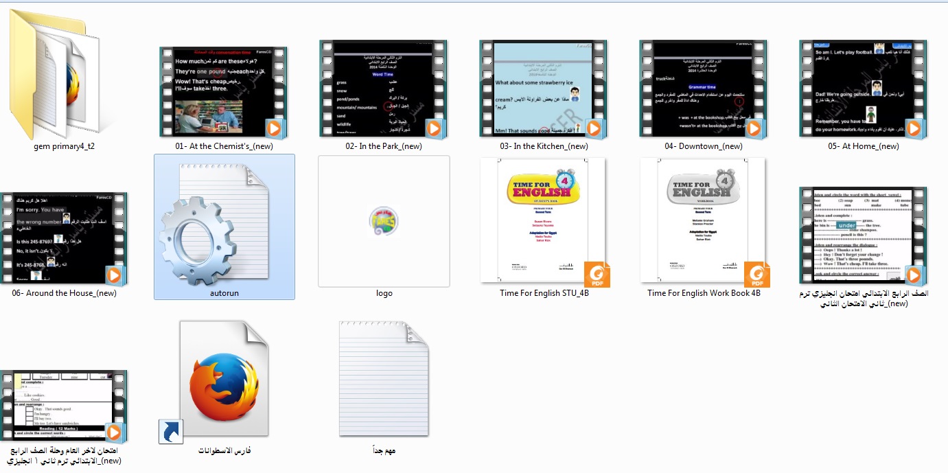Click the file name 'autorun'

click(224, 293)
